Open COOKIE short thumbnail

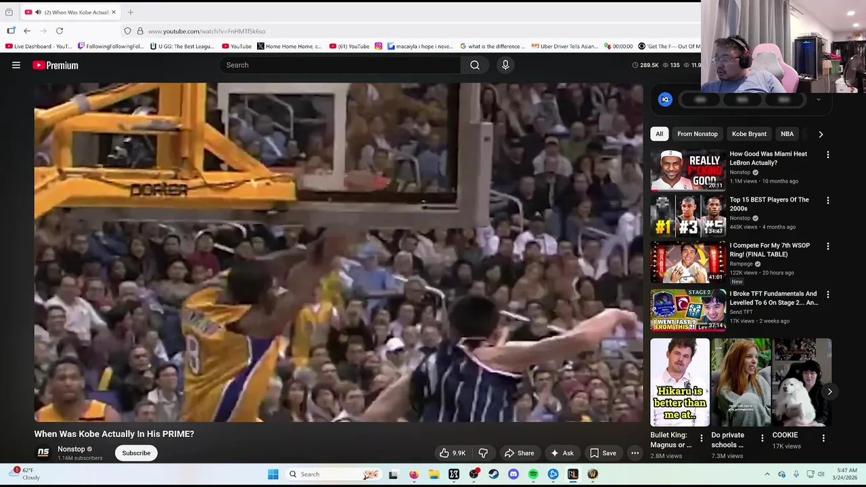click(x=802, y=382)
